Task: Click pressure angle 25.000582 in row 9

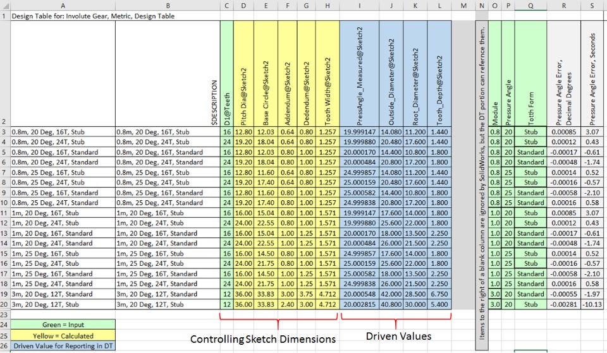Action: (359, 193)
